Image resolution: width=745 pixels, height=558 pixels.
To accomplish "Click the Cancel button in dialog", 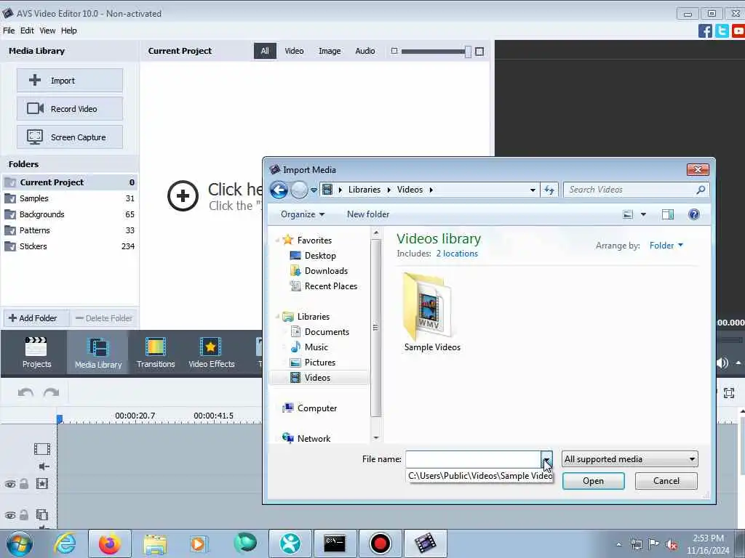I will click(666, 481).
